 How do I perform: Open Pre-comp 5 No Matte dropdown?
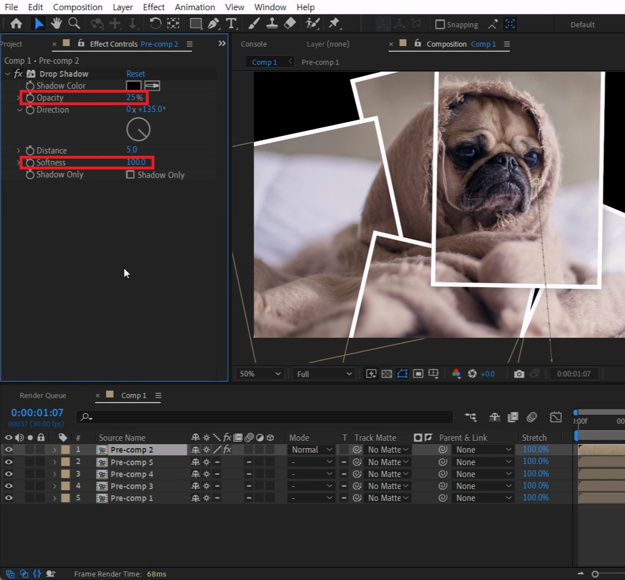click(388, 462)
